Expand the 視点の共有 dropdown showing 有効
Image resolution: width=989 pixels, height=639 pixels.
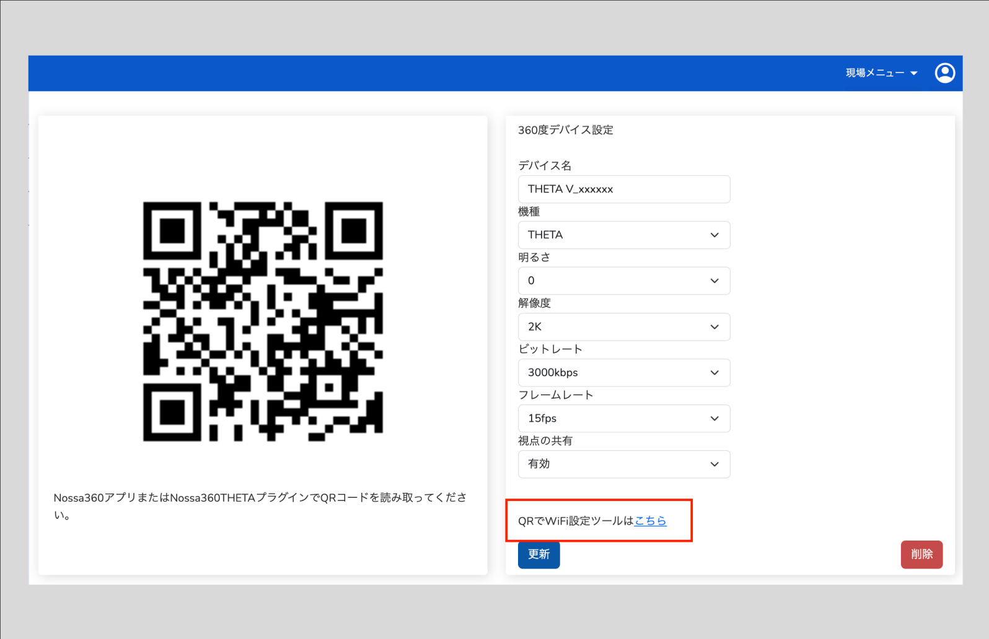pyautogui.click(x=624, y=464)
